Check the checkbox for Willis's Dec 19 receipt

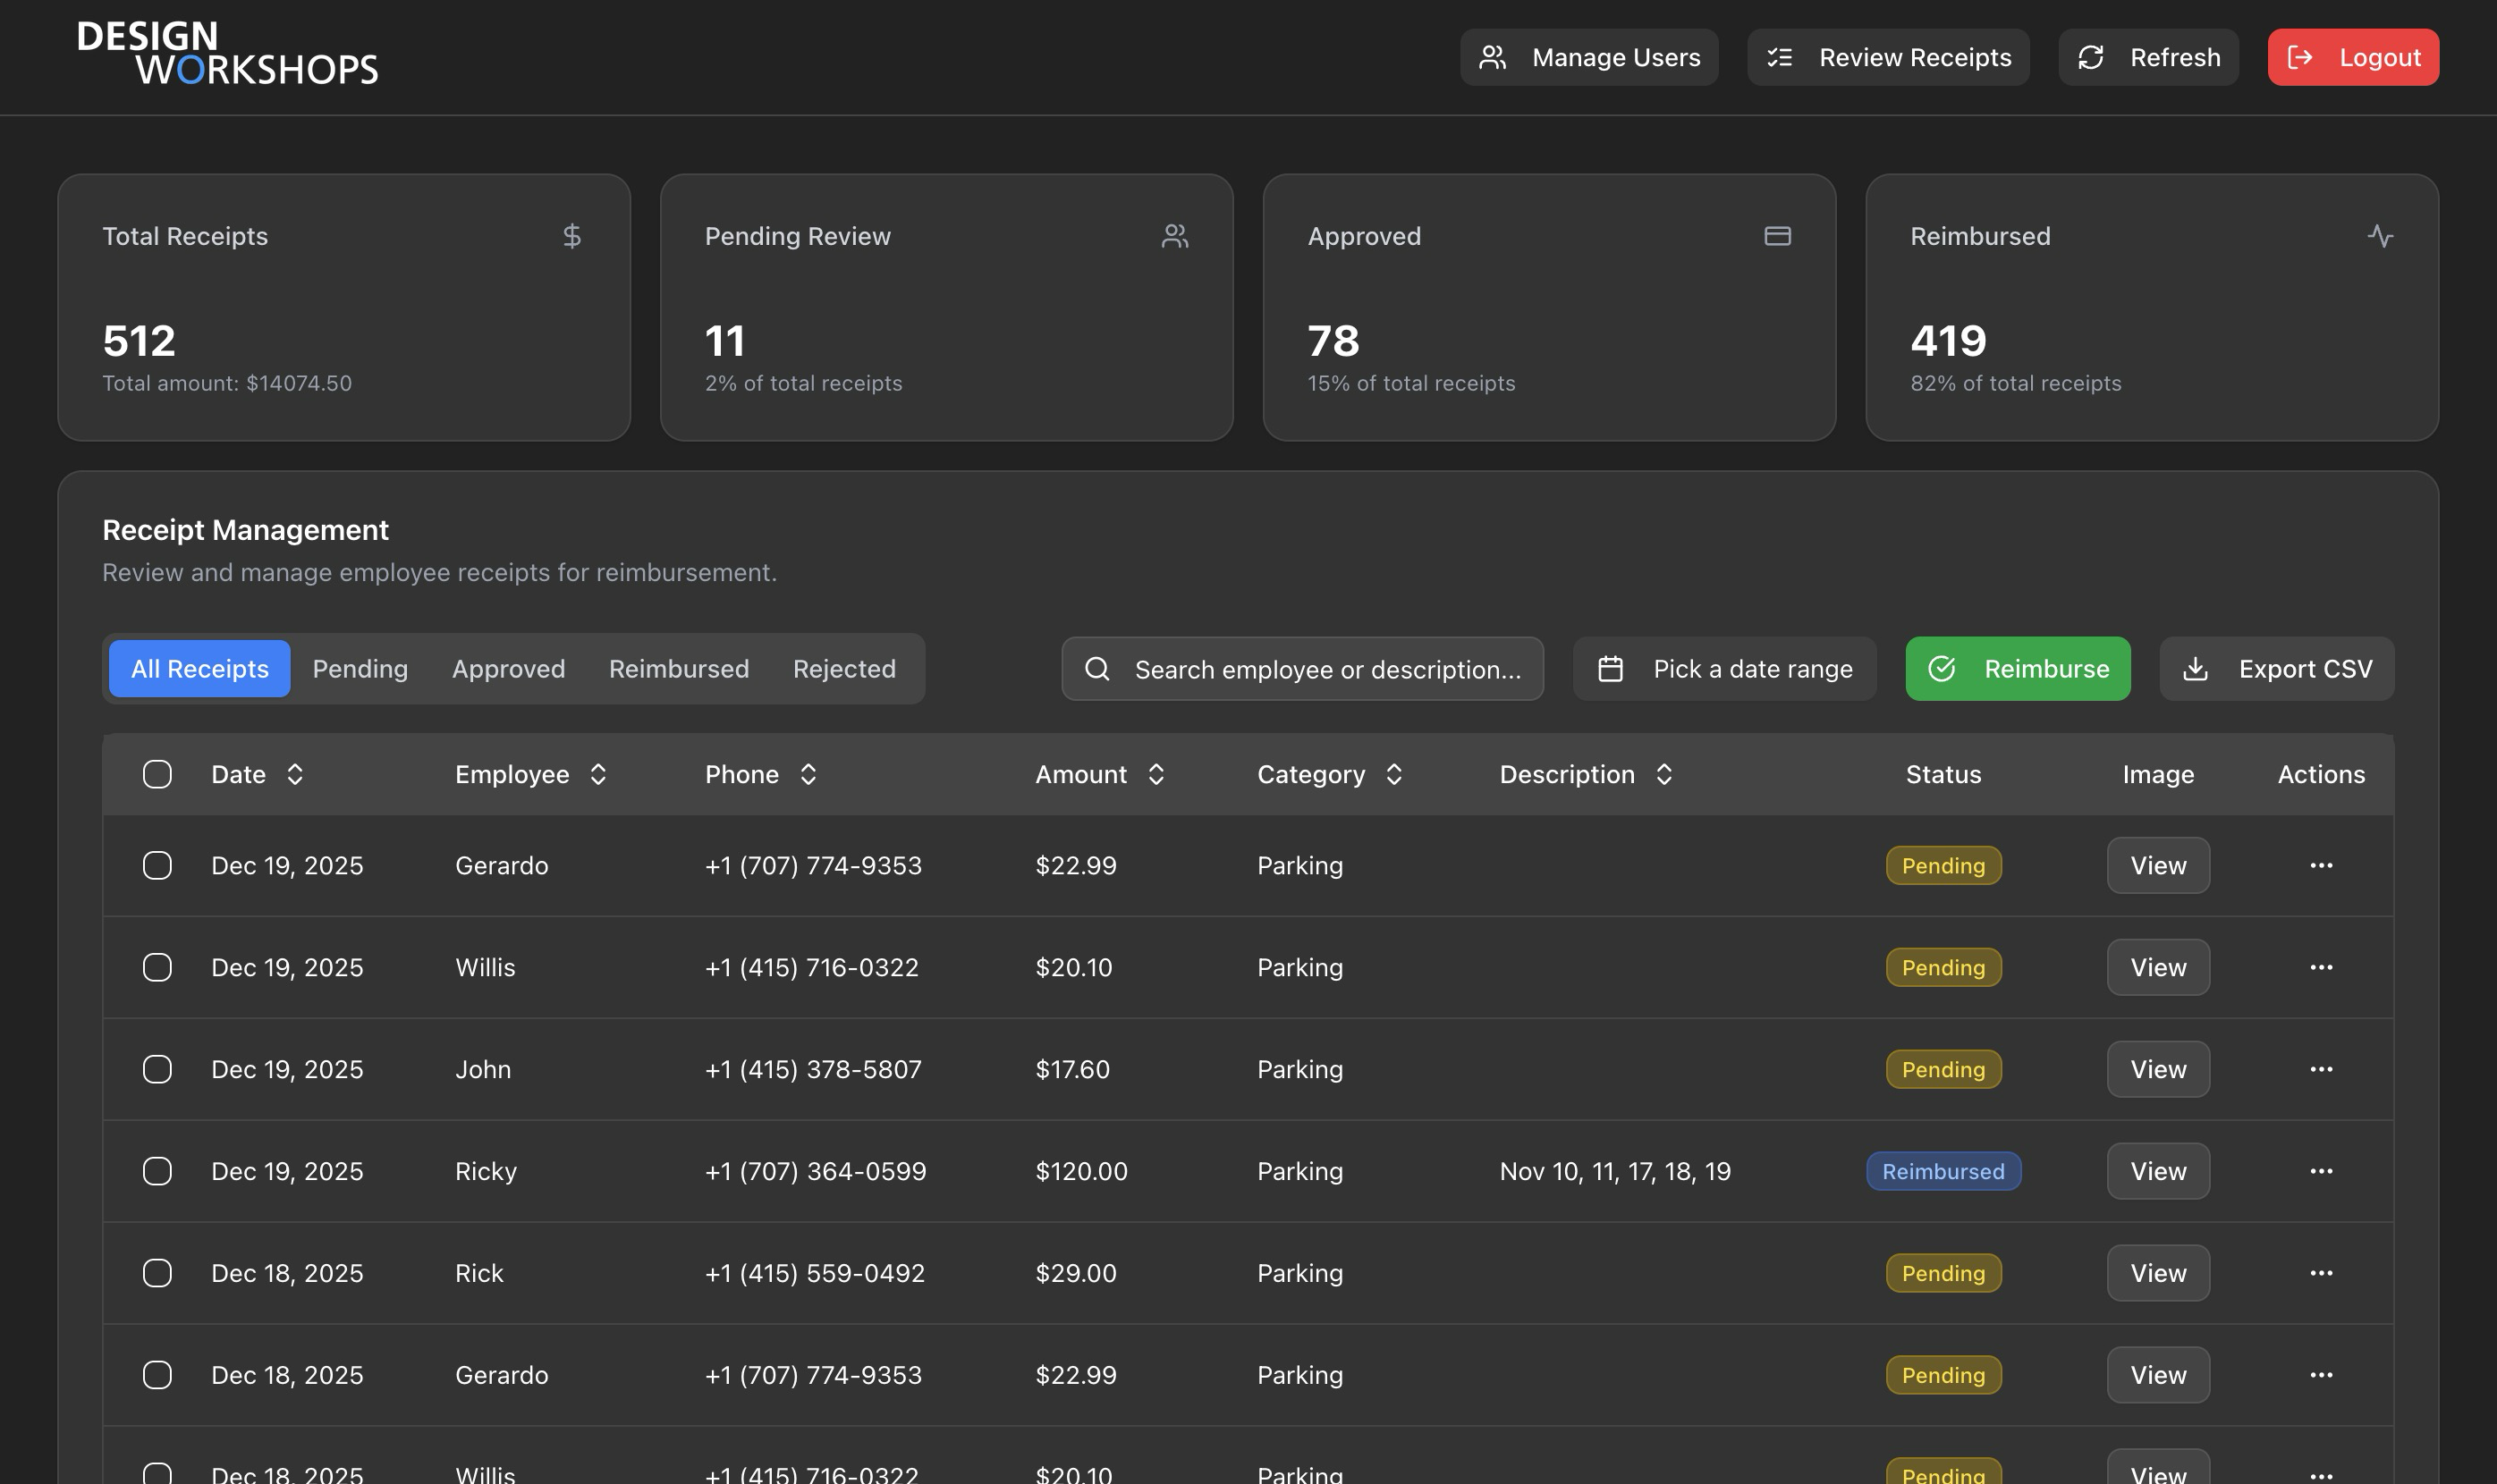tap(157, 967)
